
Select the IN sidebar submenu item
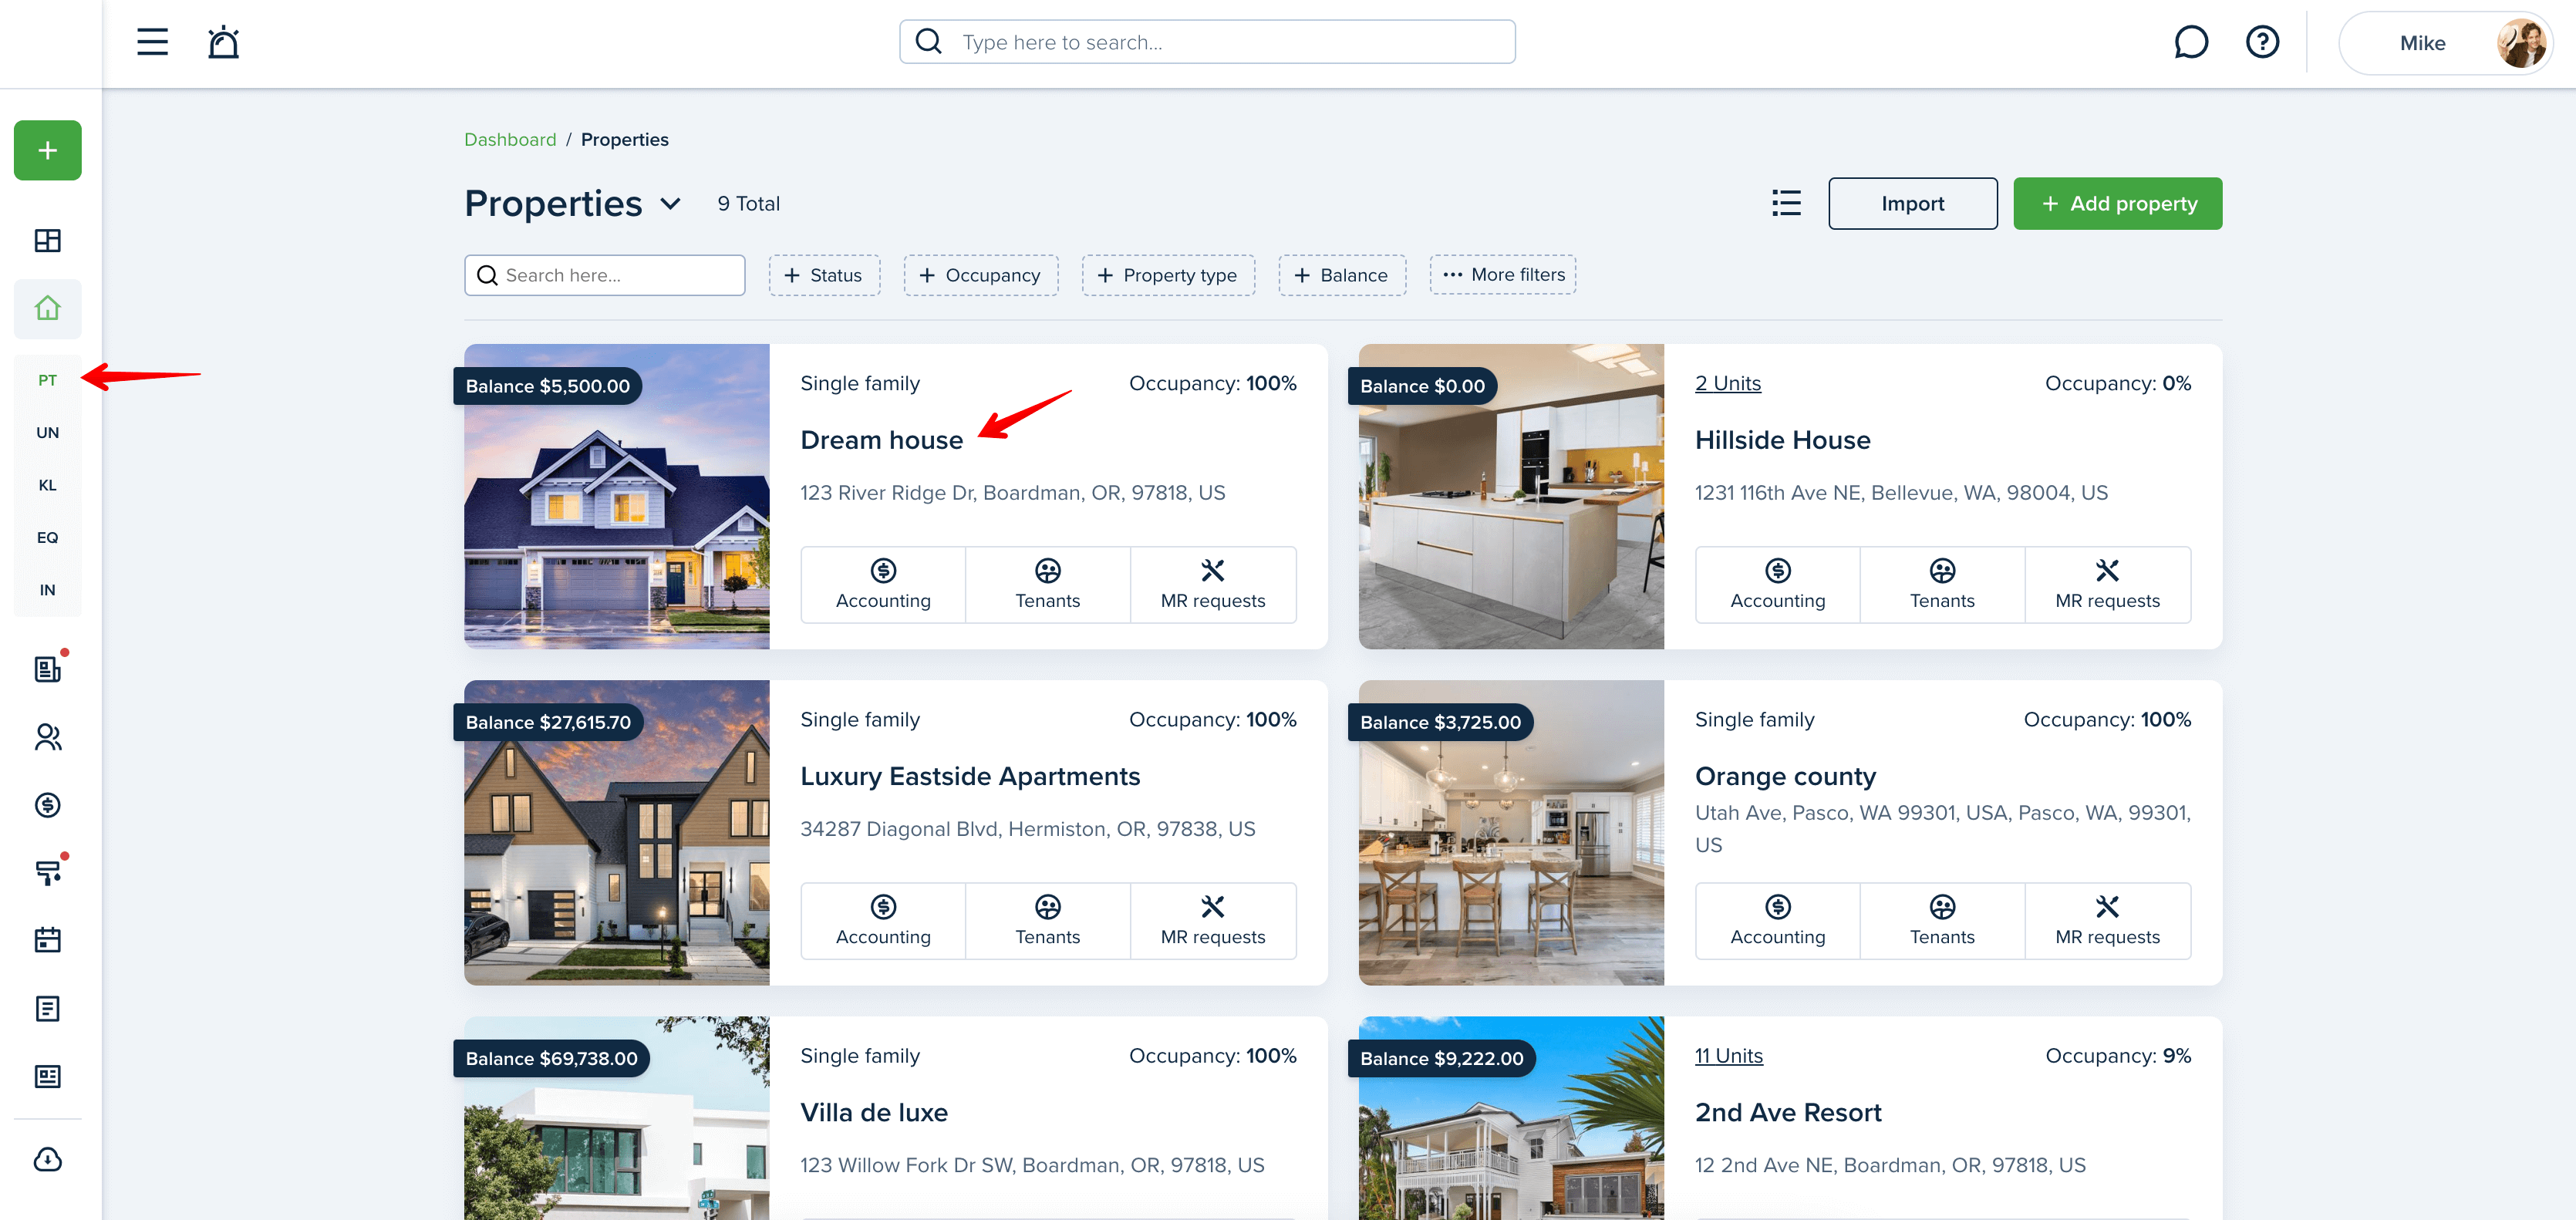(48, 590)
